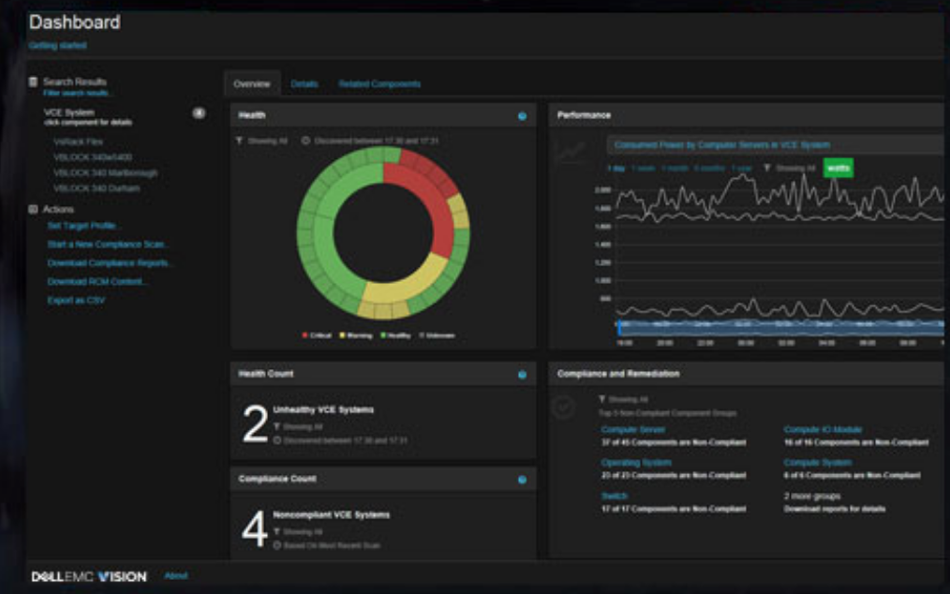Click the chart time range slider bar

click(x=779, y=328)
